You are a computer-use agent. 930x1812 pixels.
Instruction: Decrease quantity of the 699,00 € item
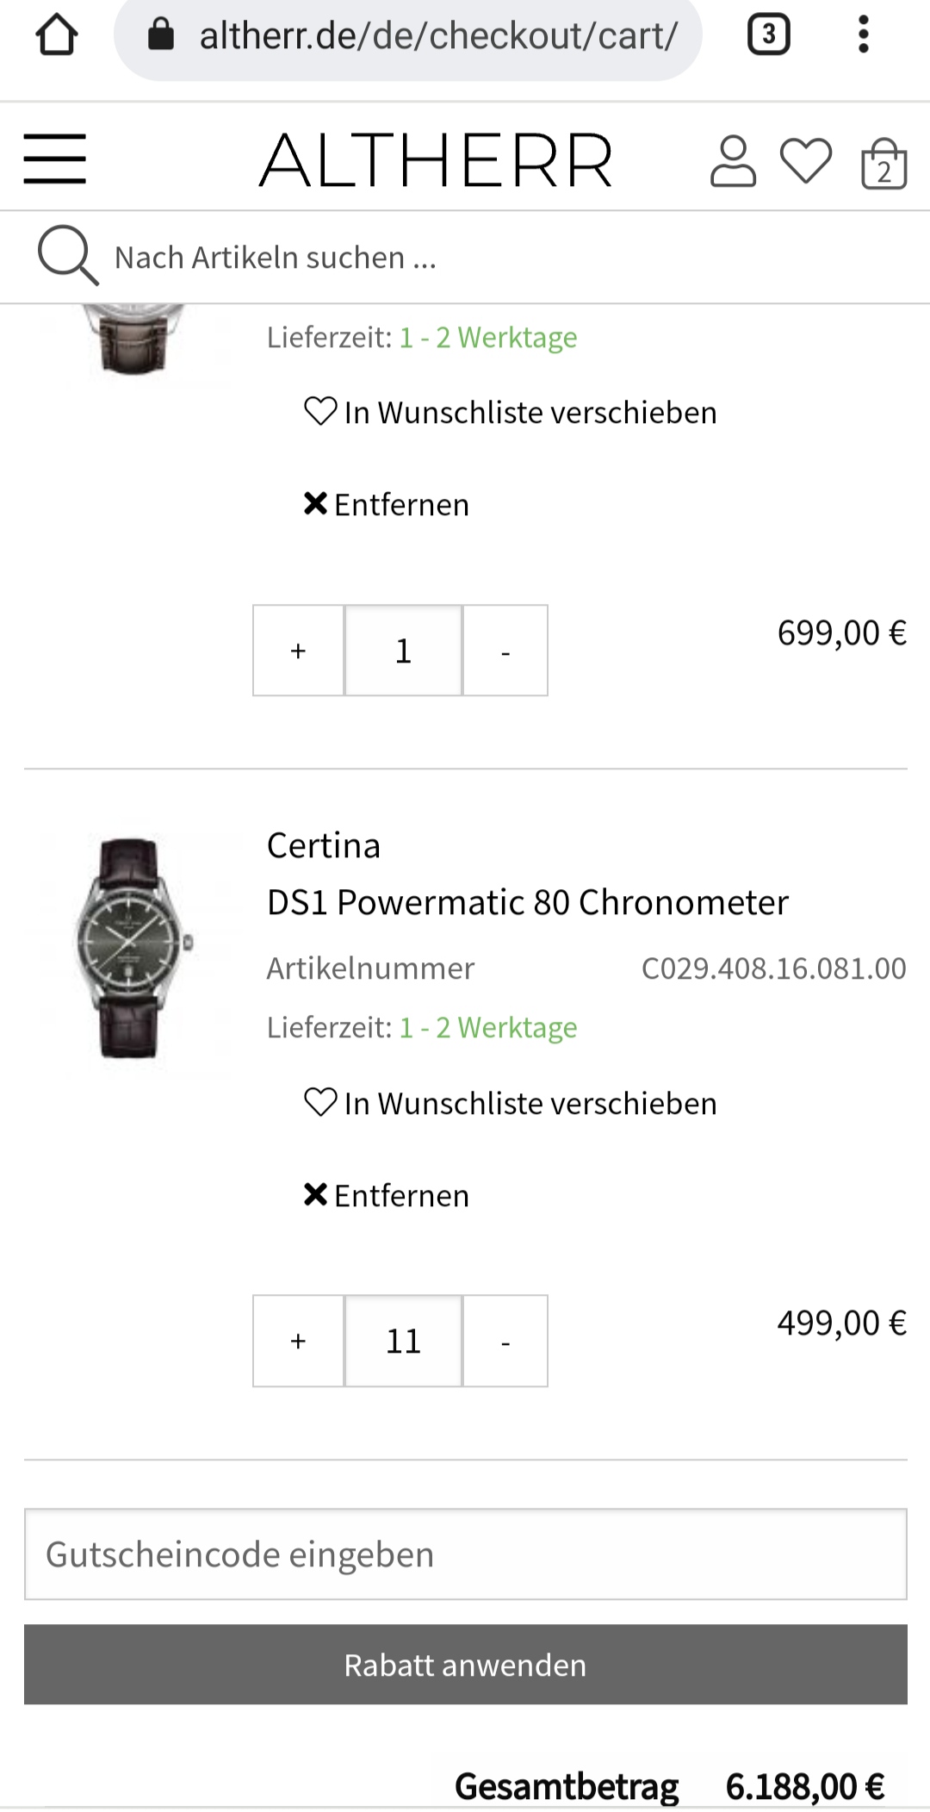[x=505, y=651]
